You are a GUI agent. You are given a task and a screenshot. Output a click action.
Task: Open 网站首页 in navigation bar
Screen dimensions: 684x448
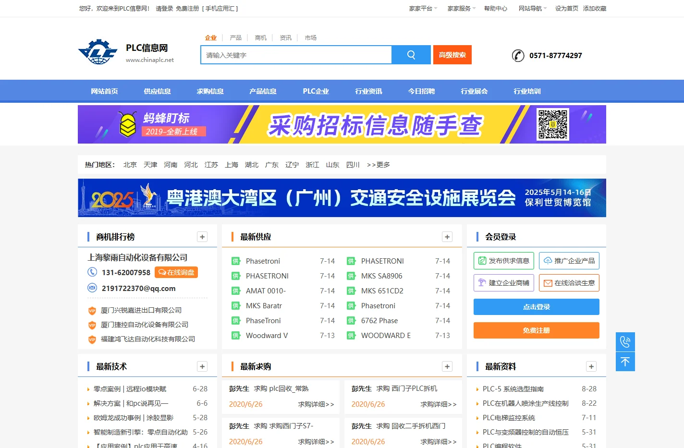click(104, 91)
